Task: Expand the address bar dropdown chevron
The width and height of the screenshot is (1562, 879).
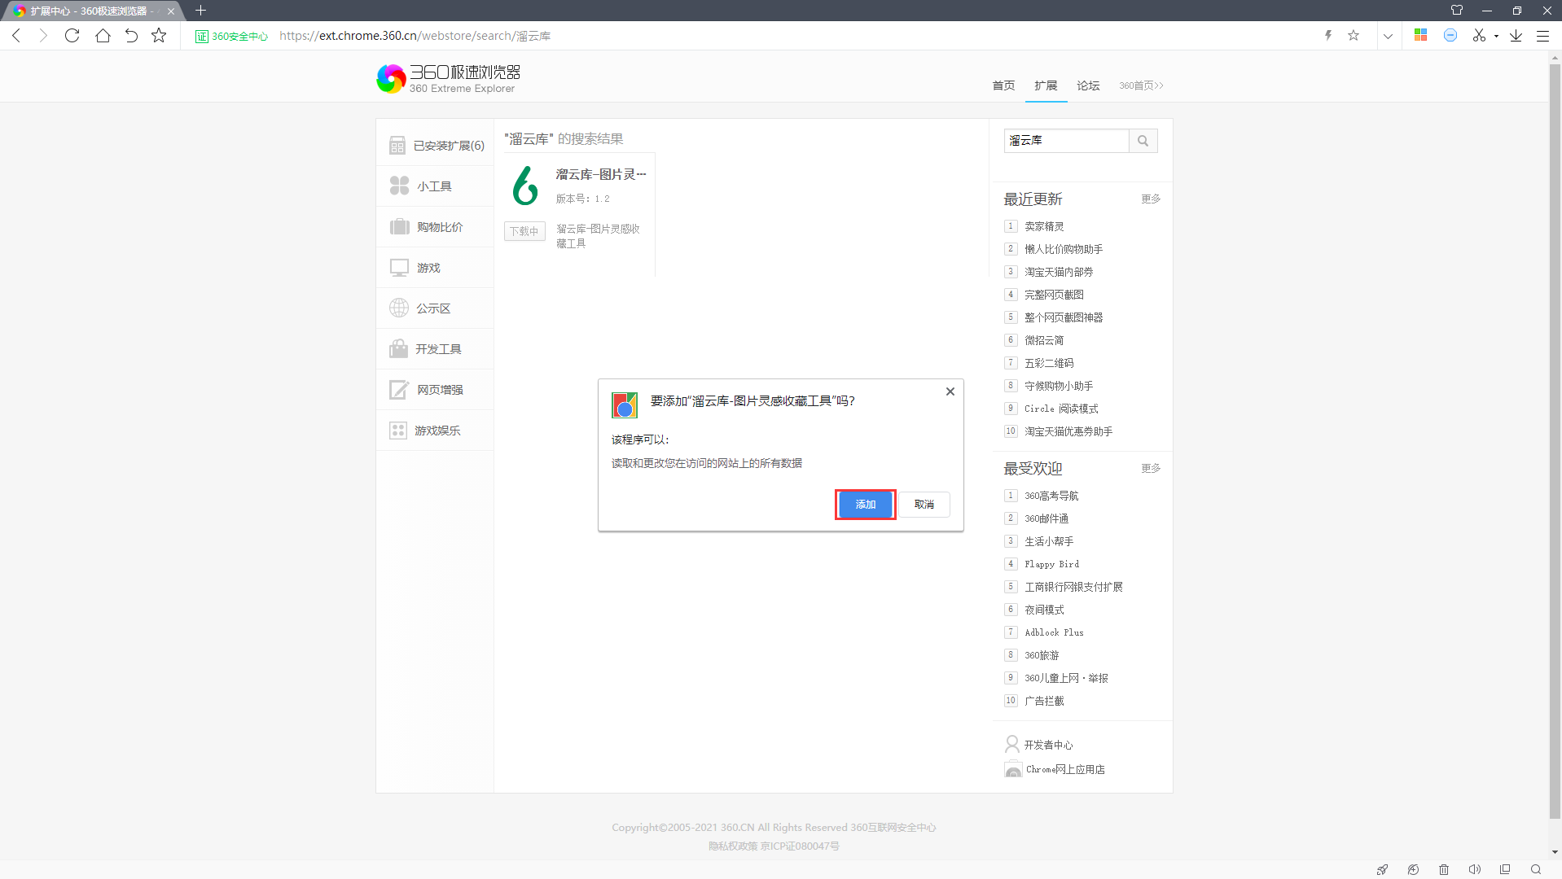Action: pos(1388,36)
